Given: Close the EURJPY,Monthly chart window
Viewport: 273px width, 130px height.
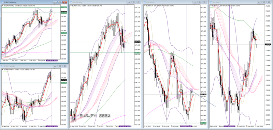Looking at the screenshot, I should click(x=65, y=2).
